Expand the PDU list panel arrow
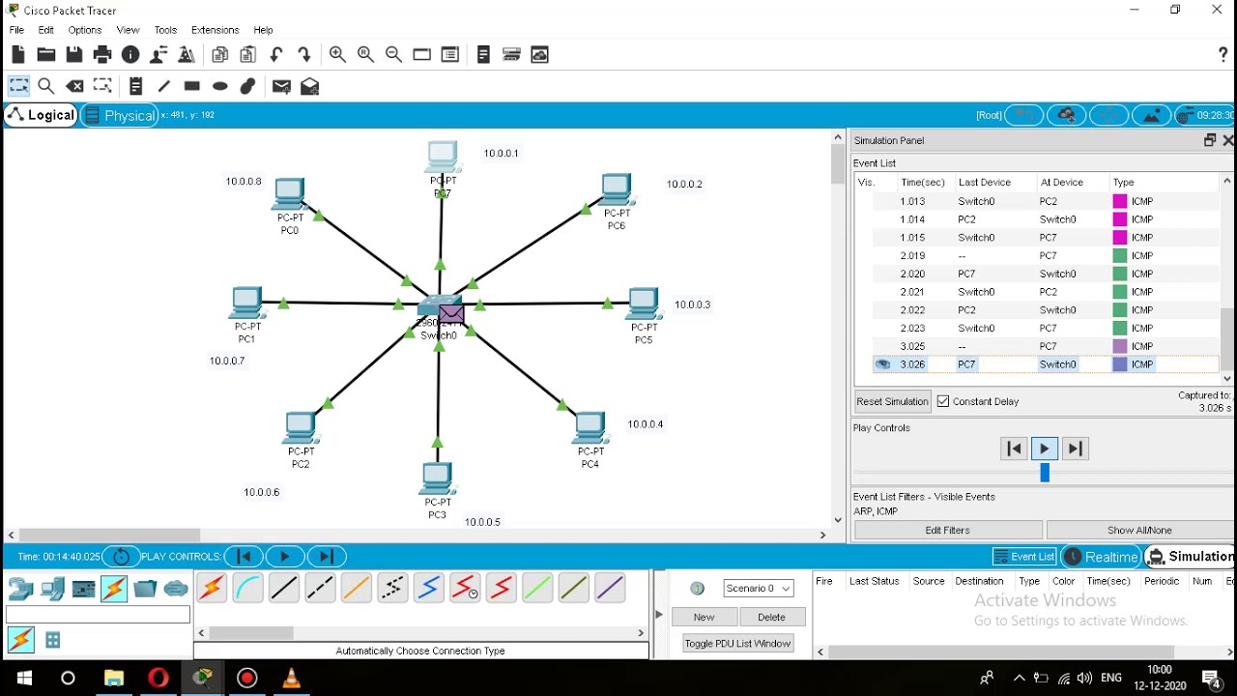This screenshot has width=1237, height=696. click(659, 615)
